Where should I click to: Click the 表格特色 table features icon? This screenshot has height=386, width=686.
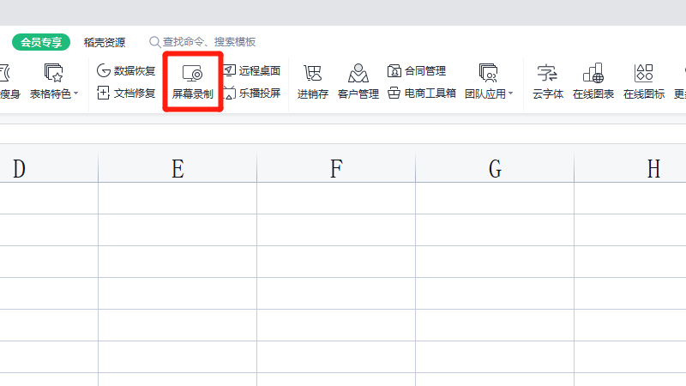pyautogui.click(x=53, y=73)
